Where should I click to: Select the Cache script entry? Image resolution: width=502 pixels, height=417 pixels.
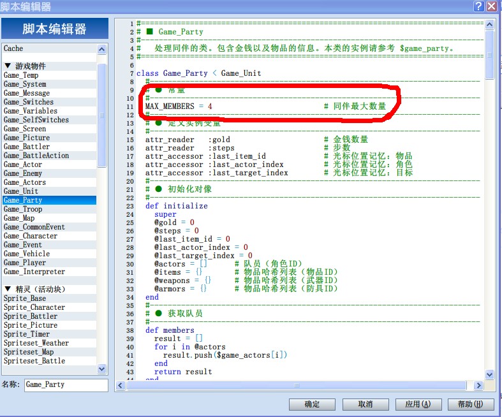tap(49, 48)
